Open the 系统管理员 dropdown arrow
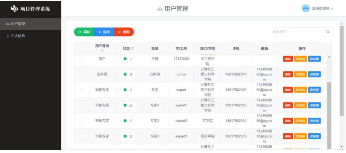 (332, 9)
